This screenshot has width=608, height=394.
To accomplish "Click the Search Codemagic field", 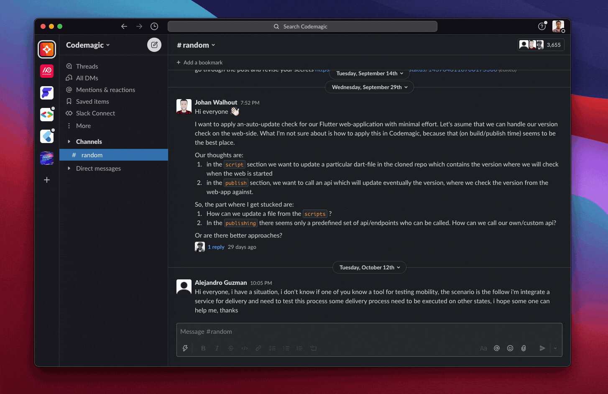I will pos(302,26).
